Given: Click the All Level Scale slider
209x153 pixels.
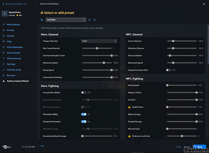Looking at the screenshot, I should (x=182, y=129).
